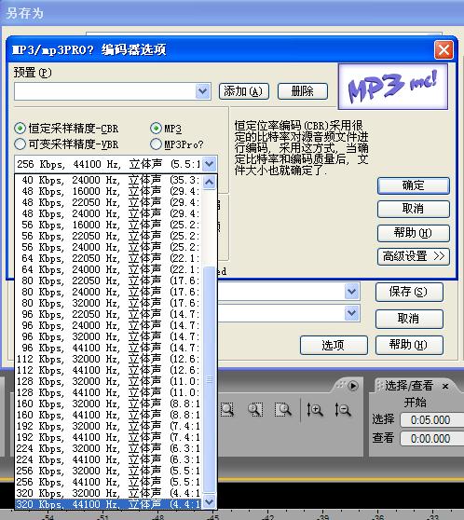Click the 预置 preset text field

(x=105, y=91)
